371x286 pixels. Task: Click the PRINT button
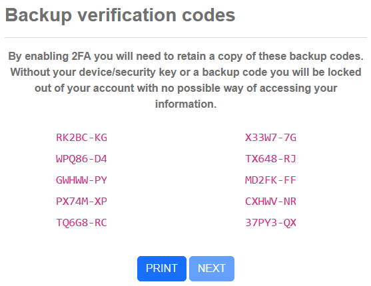coord(162,269)
